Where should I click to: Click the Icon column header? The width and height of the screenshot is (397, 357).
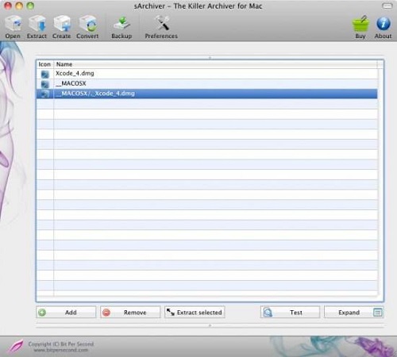44,64
